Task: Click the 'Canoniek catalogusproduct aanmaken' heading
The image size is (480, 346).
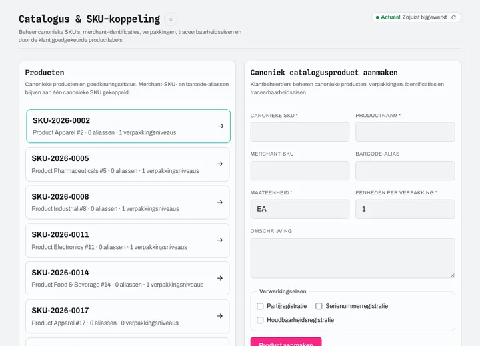Action: pos(324,73)
